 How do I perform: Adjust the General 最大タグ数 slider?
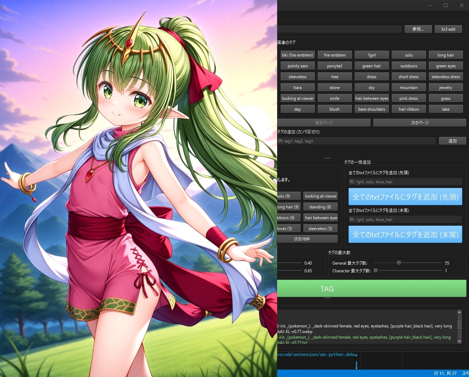click(x=399, y=263)
